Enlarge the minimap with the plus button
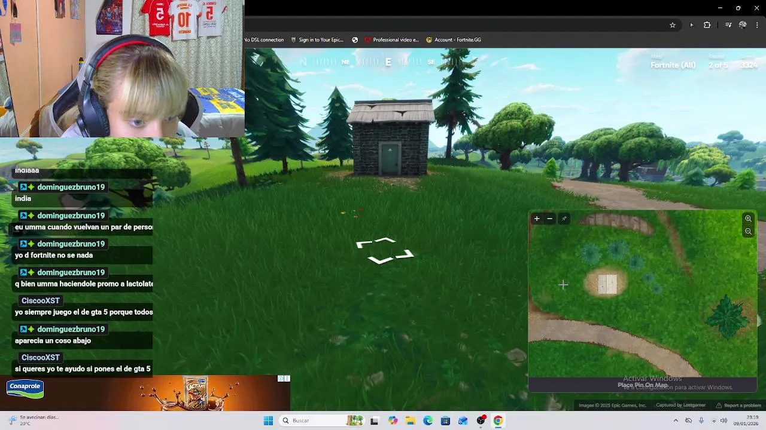 537,219
